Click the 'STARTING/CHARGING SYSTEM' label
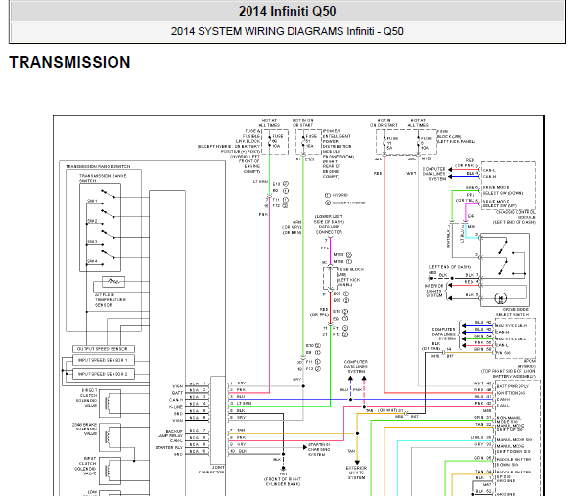The width and height of the screenshot is (587, 496). pyautogui.click(x=319, y=450)
